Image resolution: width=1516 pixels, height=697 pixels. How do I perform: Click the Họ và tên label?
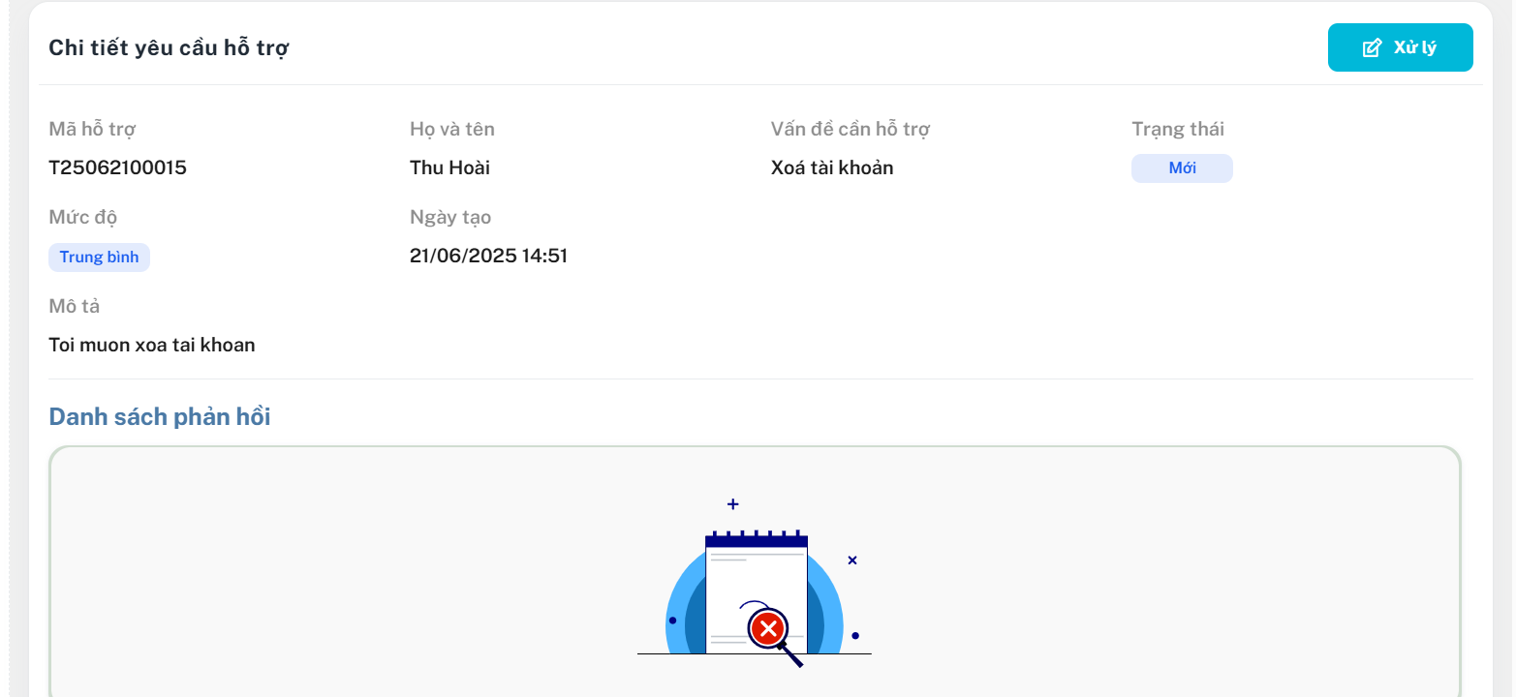coord(451,129)
